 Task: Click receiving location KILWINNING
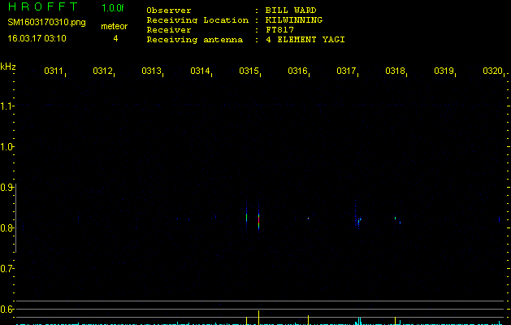pyautogui.click(x=294, y=20)
